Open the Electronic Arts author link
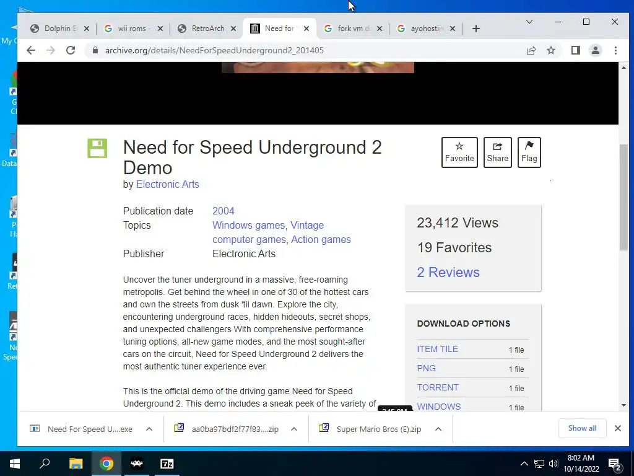Image resolution: width=634 pixels, height=476 pixels. point(167,184)
